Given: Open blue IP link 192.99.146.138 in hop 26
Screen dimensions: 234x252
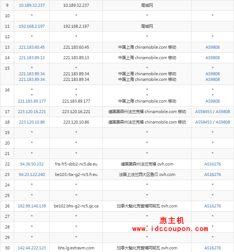Looking at the screenshot, I should tap(32, 206).
